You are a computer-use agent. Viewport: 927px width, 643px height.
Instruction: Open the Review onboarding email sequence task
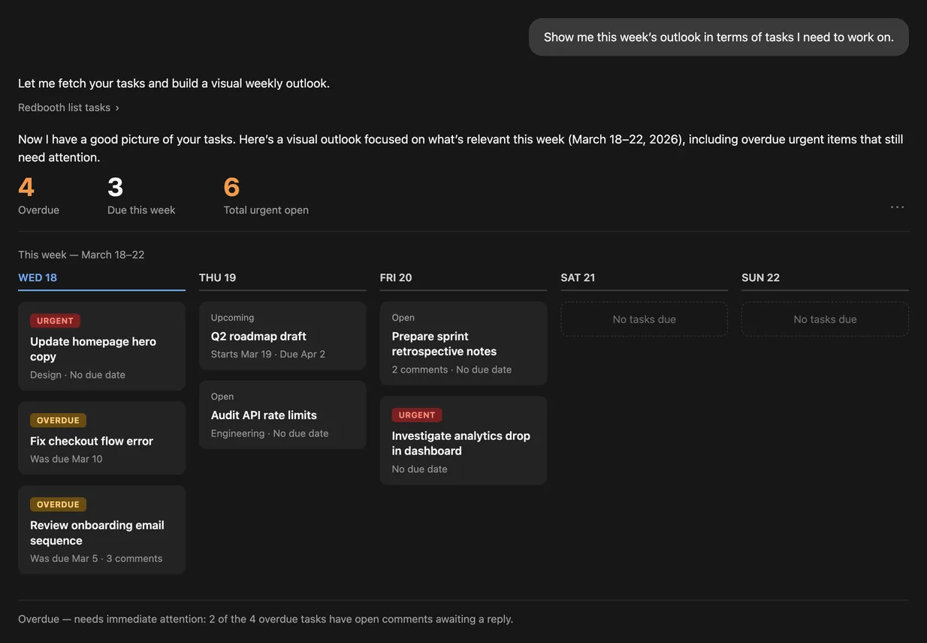[101, 530]
